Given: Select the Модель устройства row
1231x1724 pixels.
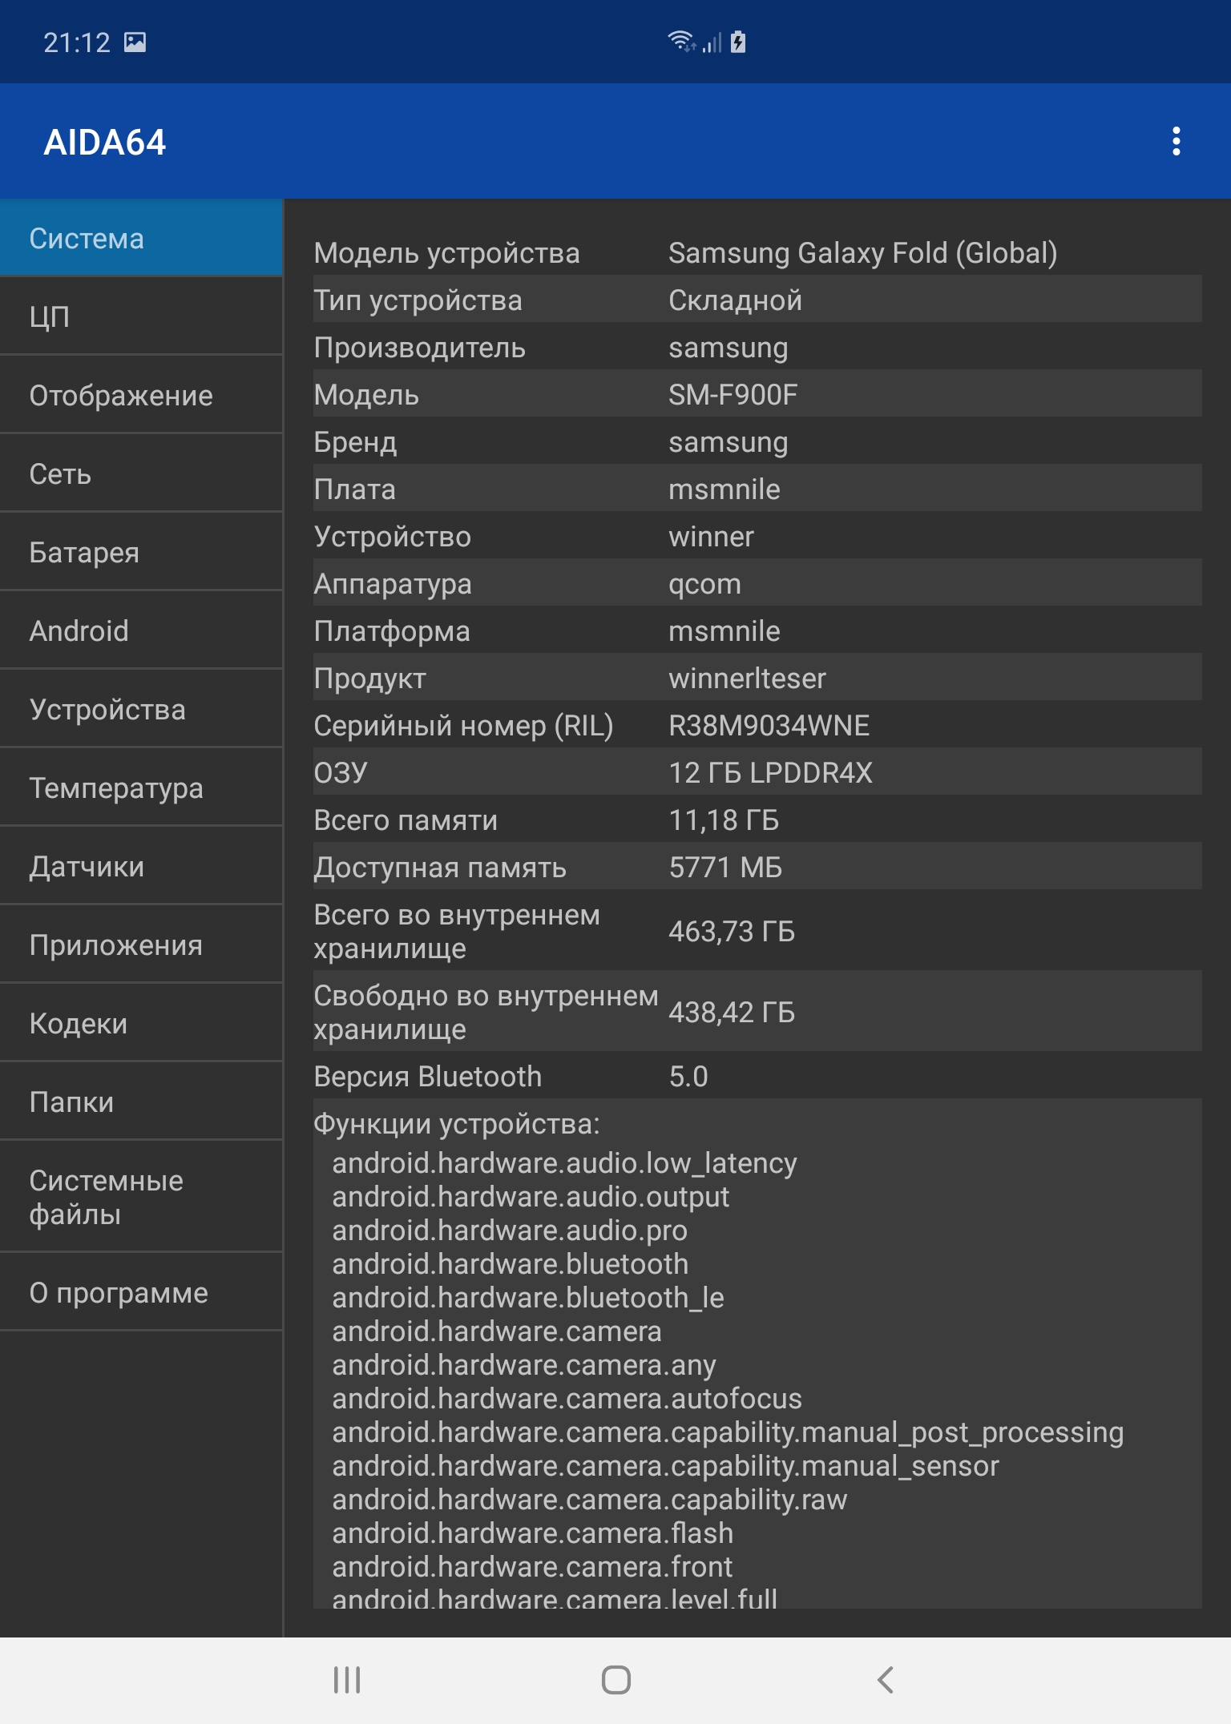Looking at the screenshot, I should (757, 252).
